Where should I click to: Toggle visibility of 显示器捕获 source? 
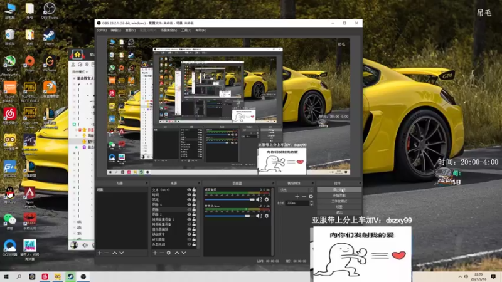click(189, 229)
